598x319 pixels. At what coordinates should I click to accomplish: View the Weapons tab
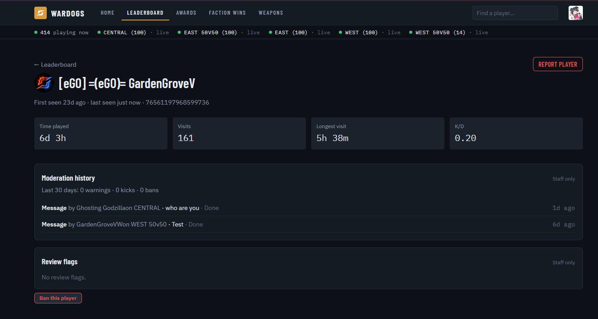tap(271, 13)
